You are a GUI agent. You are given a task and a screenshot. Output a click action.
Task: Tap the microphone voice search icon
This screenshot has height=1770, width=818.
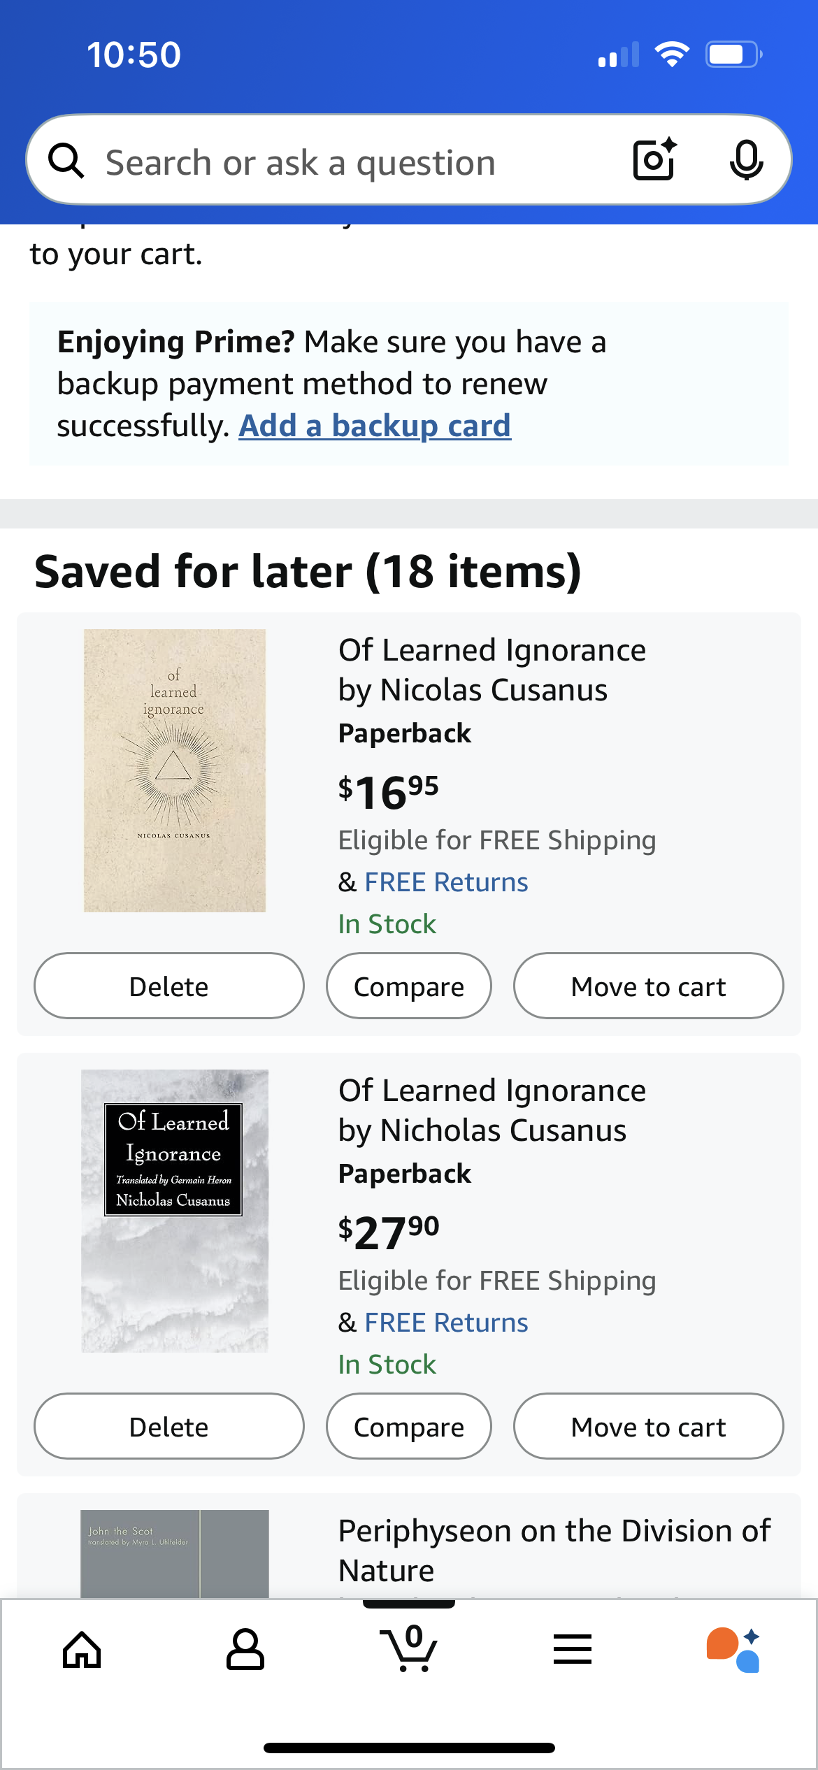coord(746,160)
